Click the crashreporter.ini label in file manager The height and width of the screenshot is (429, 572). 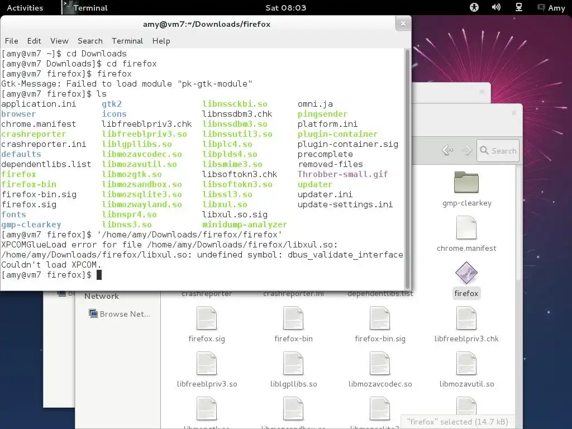[293, 294]
